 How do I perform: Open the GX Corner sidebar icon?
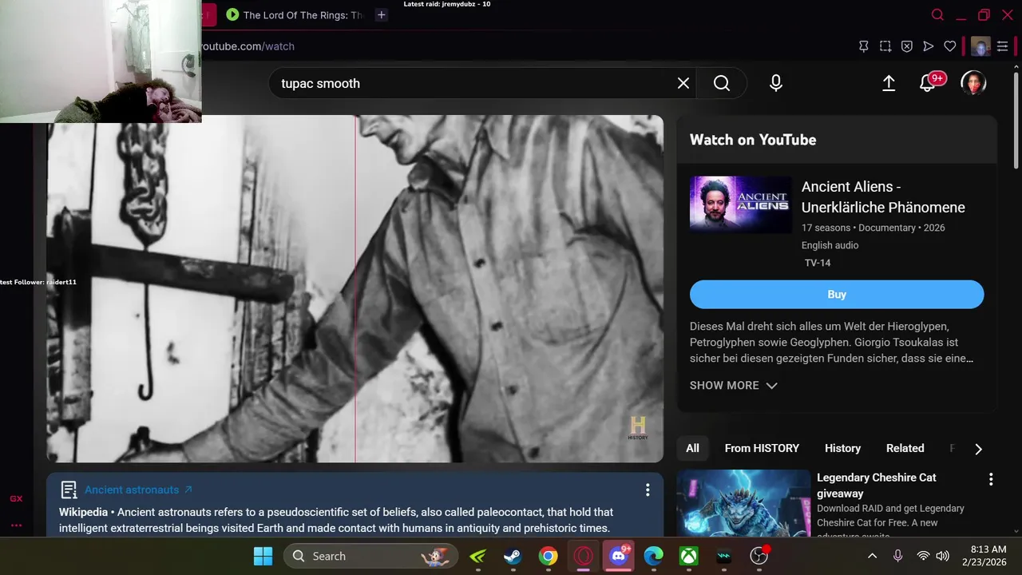[16, 498]
